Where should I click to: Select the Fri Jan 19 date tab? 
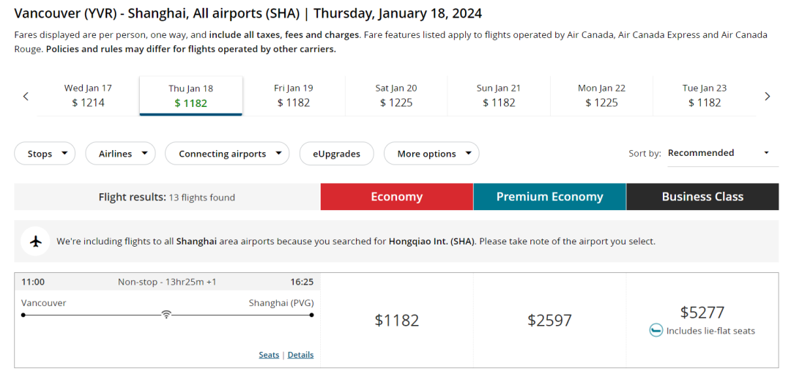pos(294,96)
